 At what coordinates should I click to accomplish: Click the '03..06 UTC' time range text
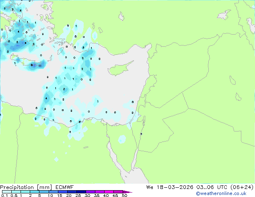tap(211, 187)
